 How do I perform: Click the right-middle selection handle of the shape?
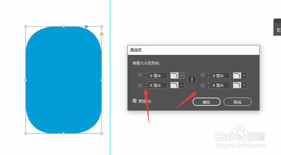102,80
